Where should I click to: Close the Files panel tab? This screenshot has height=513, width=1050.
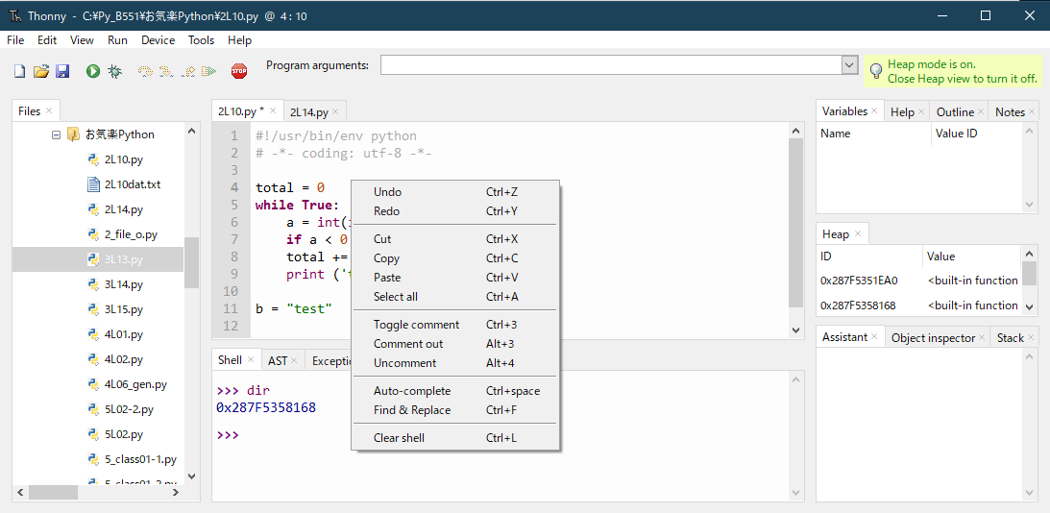click(x=49, y=111)
